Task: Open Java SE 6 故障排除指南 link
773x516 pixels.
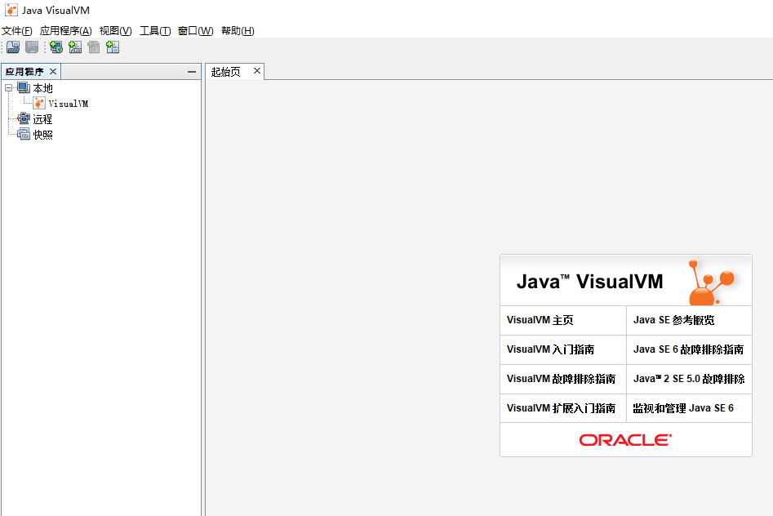Action: point(688,349)
